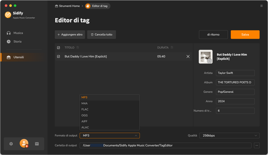The height and width of the screenshot is (155, 268).
Task: Toggle the select-all checkbox in header
Action: (x=59, y=48)
